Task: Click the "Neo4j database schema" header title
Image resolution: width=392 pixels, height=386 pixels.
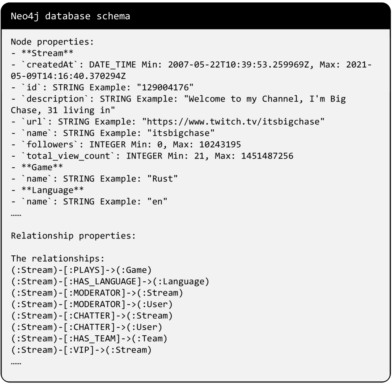Action: pyautogui.click(x=70, y=17)
